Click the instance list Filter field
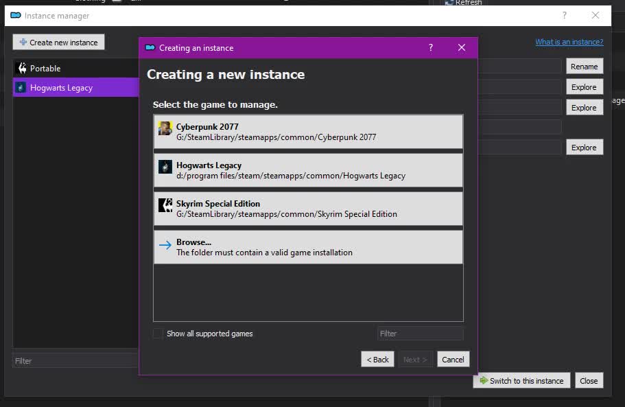Screen dimensions: 625x407 tap(75, 361)
